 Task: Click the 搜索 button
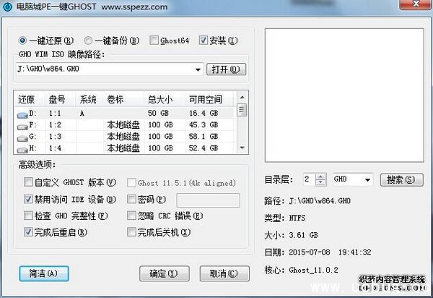tap(400, 179)
